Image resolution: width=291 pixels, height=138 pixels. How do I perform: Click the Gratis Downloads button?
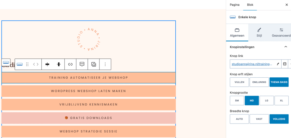coord(88,118)
